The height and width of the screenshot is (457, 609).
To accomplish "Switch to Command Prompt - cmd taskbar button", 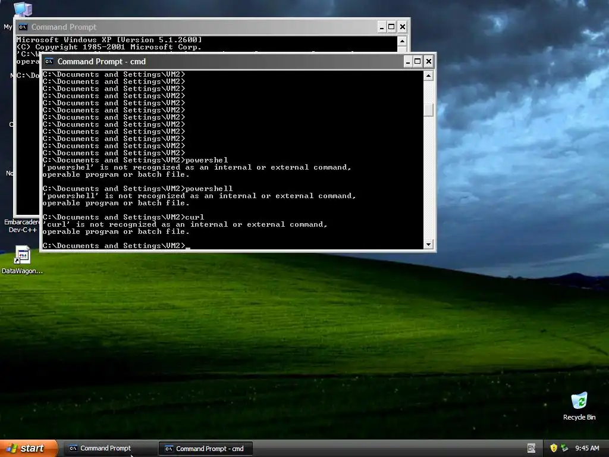I will (x=206, y=449).
